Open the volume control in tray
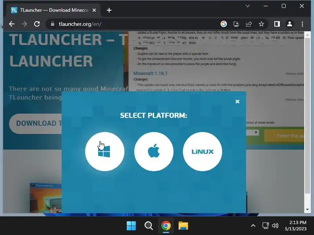 click(275, 226)
